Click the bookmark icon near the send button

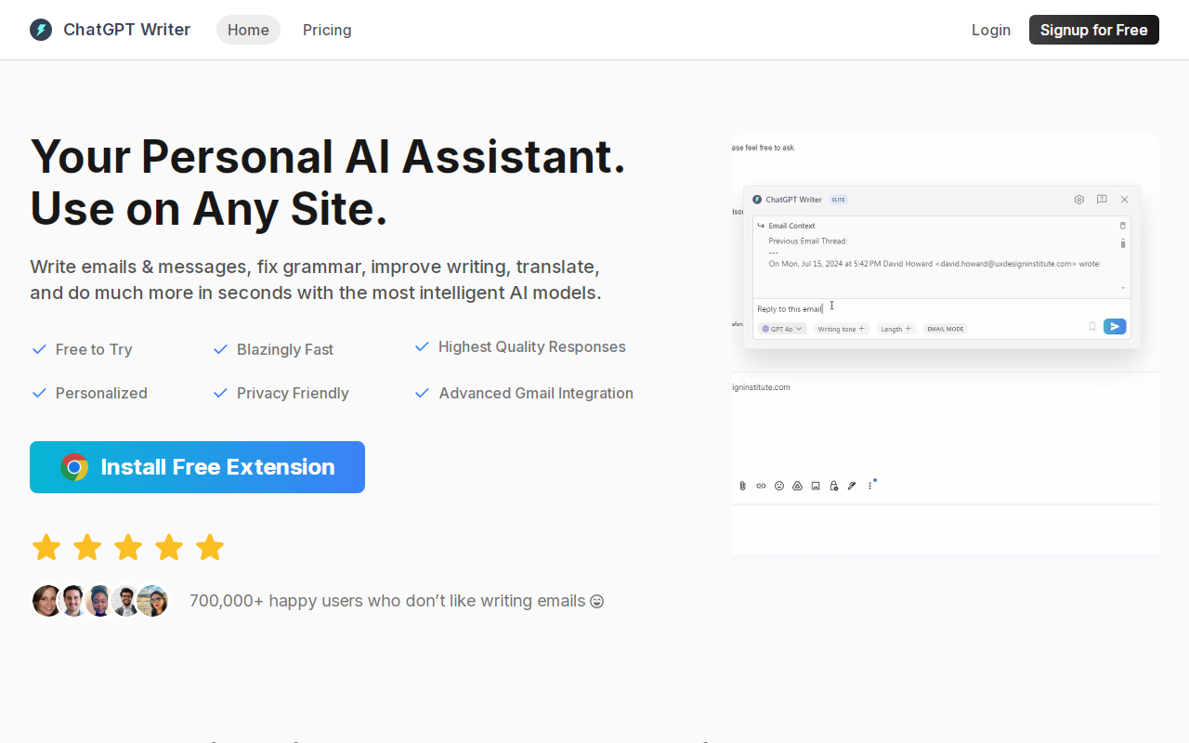(x=1092, y=326)
